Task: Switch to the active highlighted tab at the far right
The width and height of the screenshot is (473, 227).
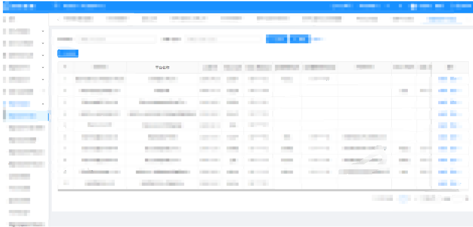Action: [x=441, y=19]
